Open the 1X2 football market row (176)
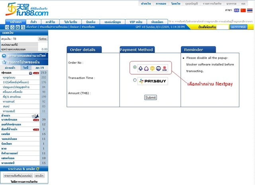This screenshot has width=255, height=185. tap(24, 82)
